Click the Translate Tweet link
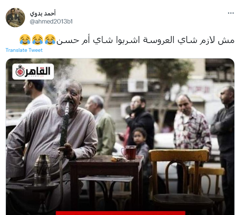The image size is (241, 215). 24,50
